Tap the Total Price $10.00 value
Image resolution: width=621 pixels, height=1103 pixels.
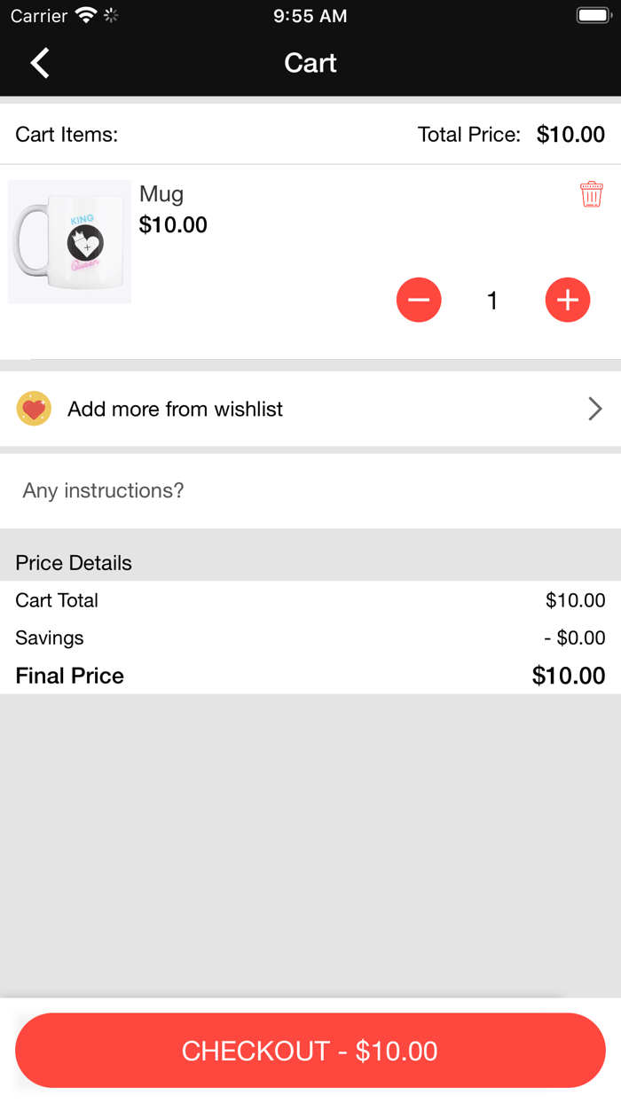coord(570,135)
